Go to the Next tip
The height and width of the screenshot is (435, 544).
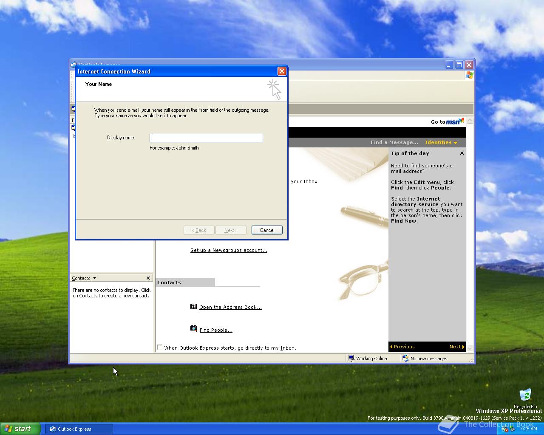point(457,347)
